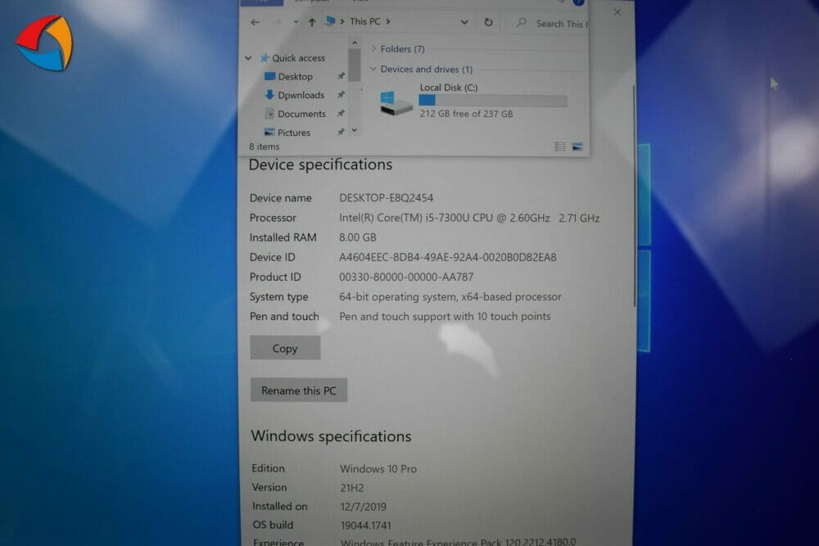Click Rename this PC button
819x546 pixels.
(x=299, y=390)
